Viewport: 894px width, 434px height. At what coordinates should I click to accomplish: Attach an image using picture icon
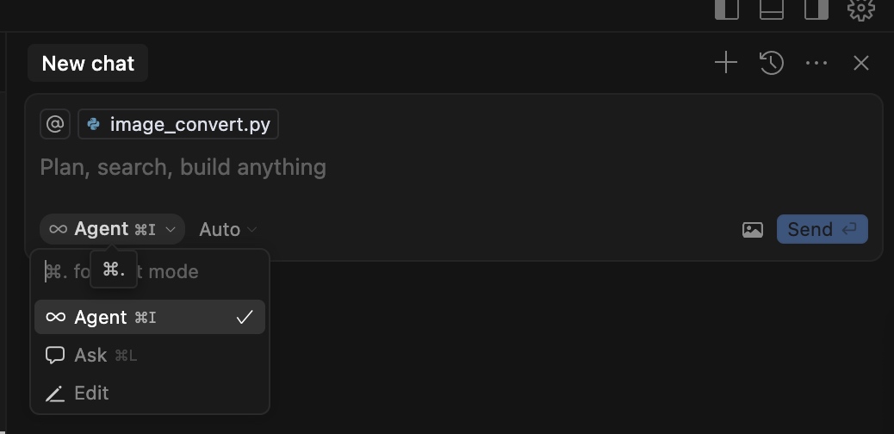click(753, 229)
